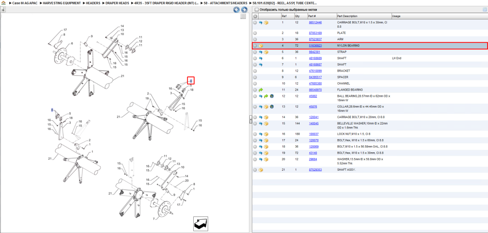The height and width of the screenshot is (233, 488).
Task: Click the globe icon on BALL BEARING row
Action: click(x=272, y=96)
